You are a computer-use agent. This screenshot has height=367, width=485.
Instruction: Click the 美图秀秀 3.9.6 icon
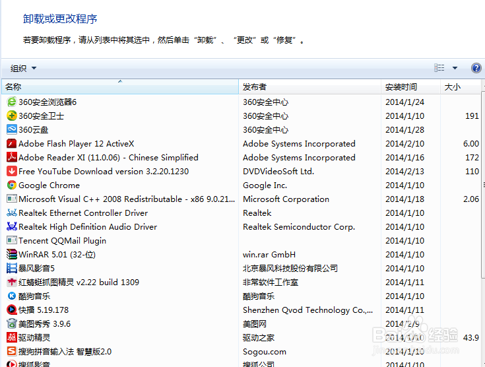(11, 323)
